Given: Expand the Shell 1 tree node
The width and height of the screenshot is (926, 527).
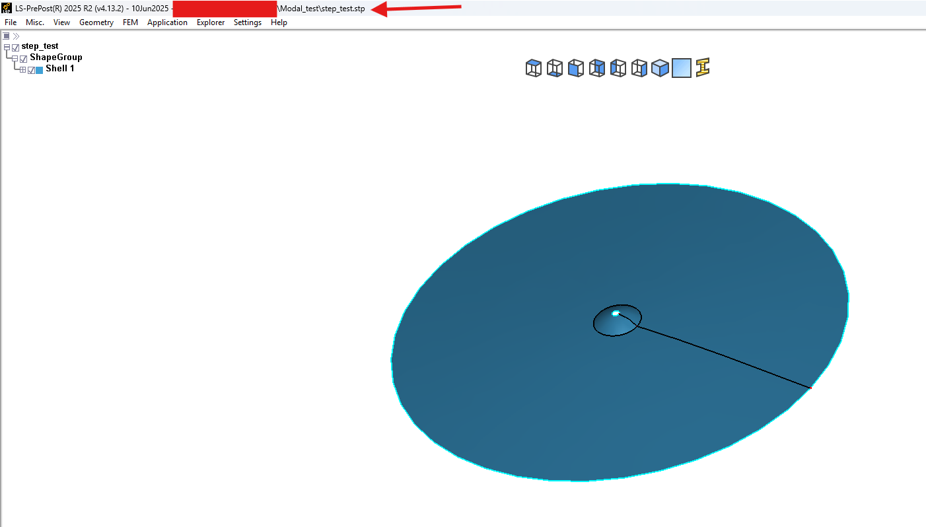Looking at the screenshot, I should coord(22,70).
